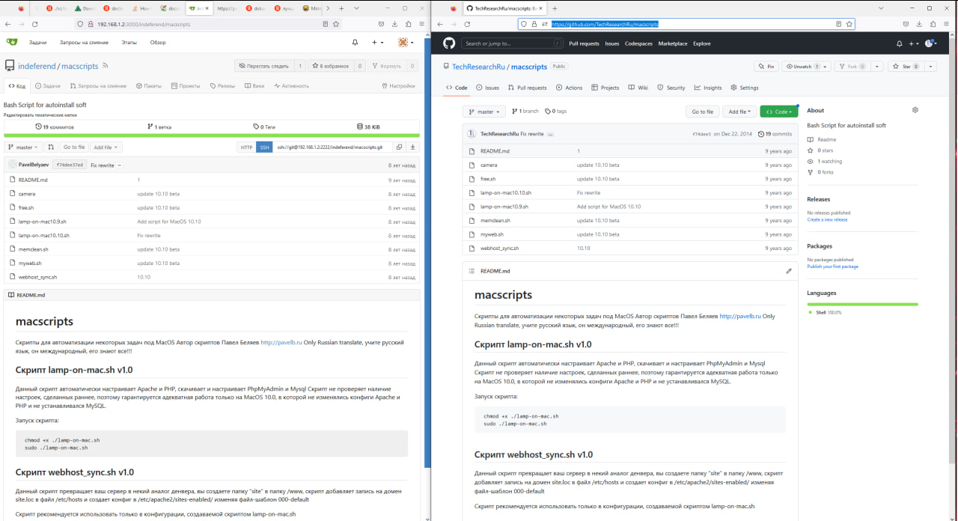Click the Shell 100.0% language entry on GitHub

click(x=825, y=312)
